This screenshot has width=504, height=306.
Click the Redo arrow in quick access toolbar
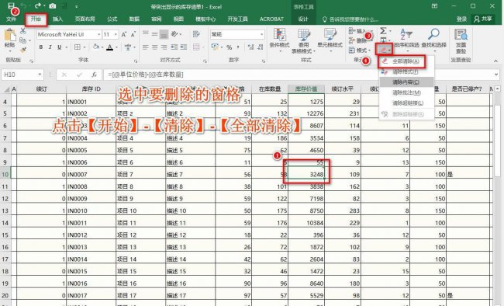tap(38, 6)
